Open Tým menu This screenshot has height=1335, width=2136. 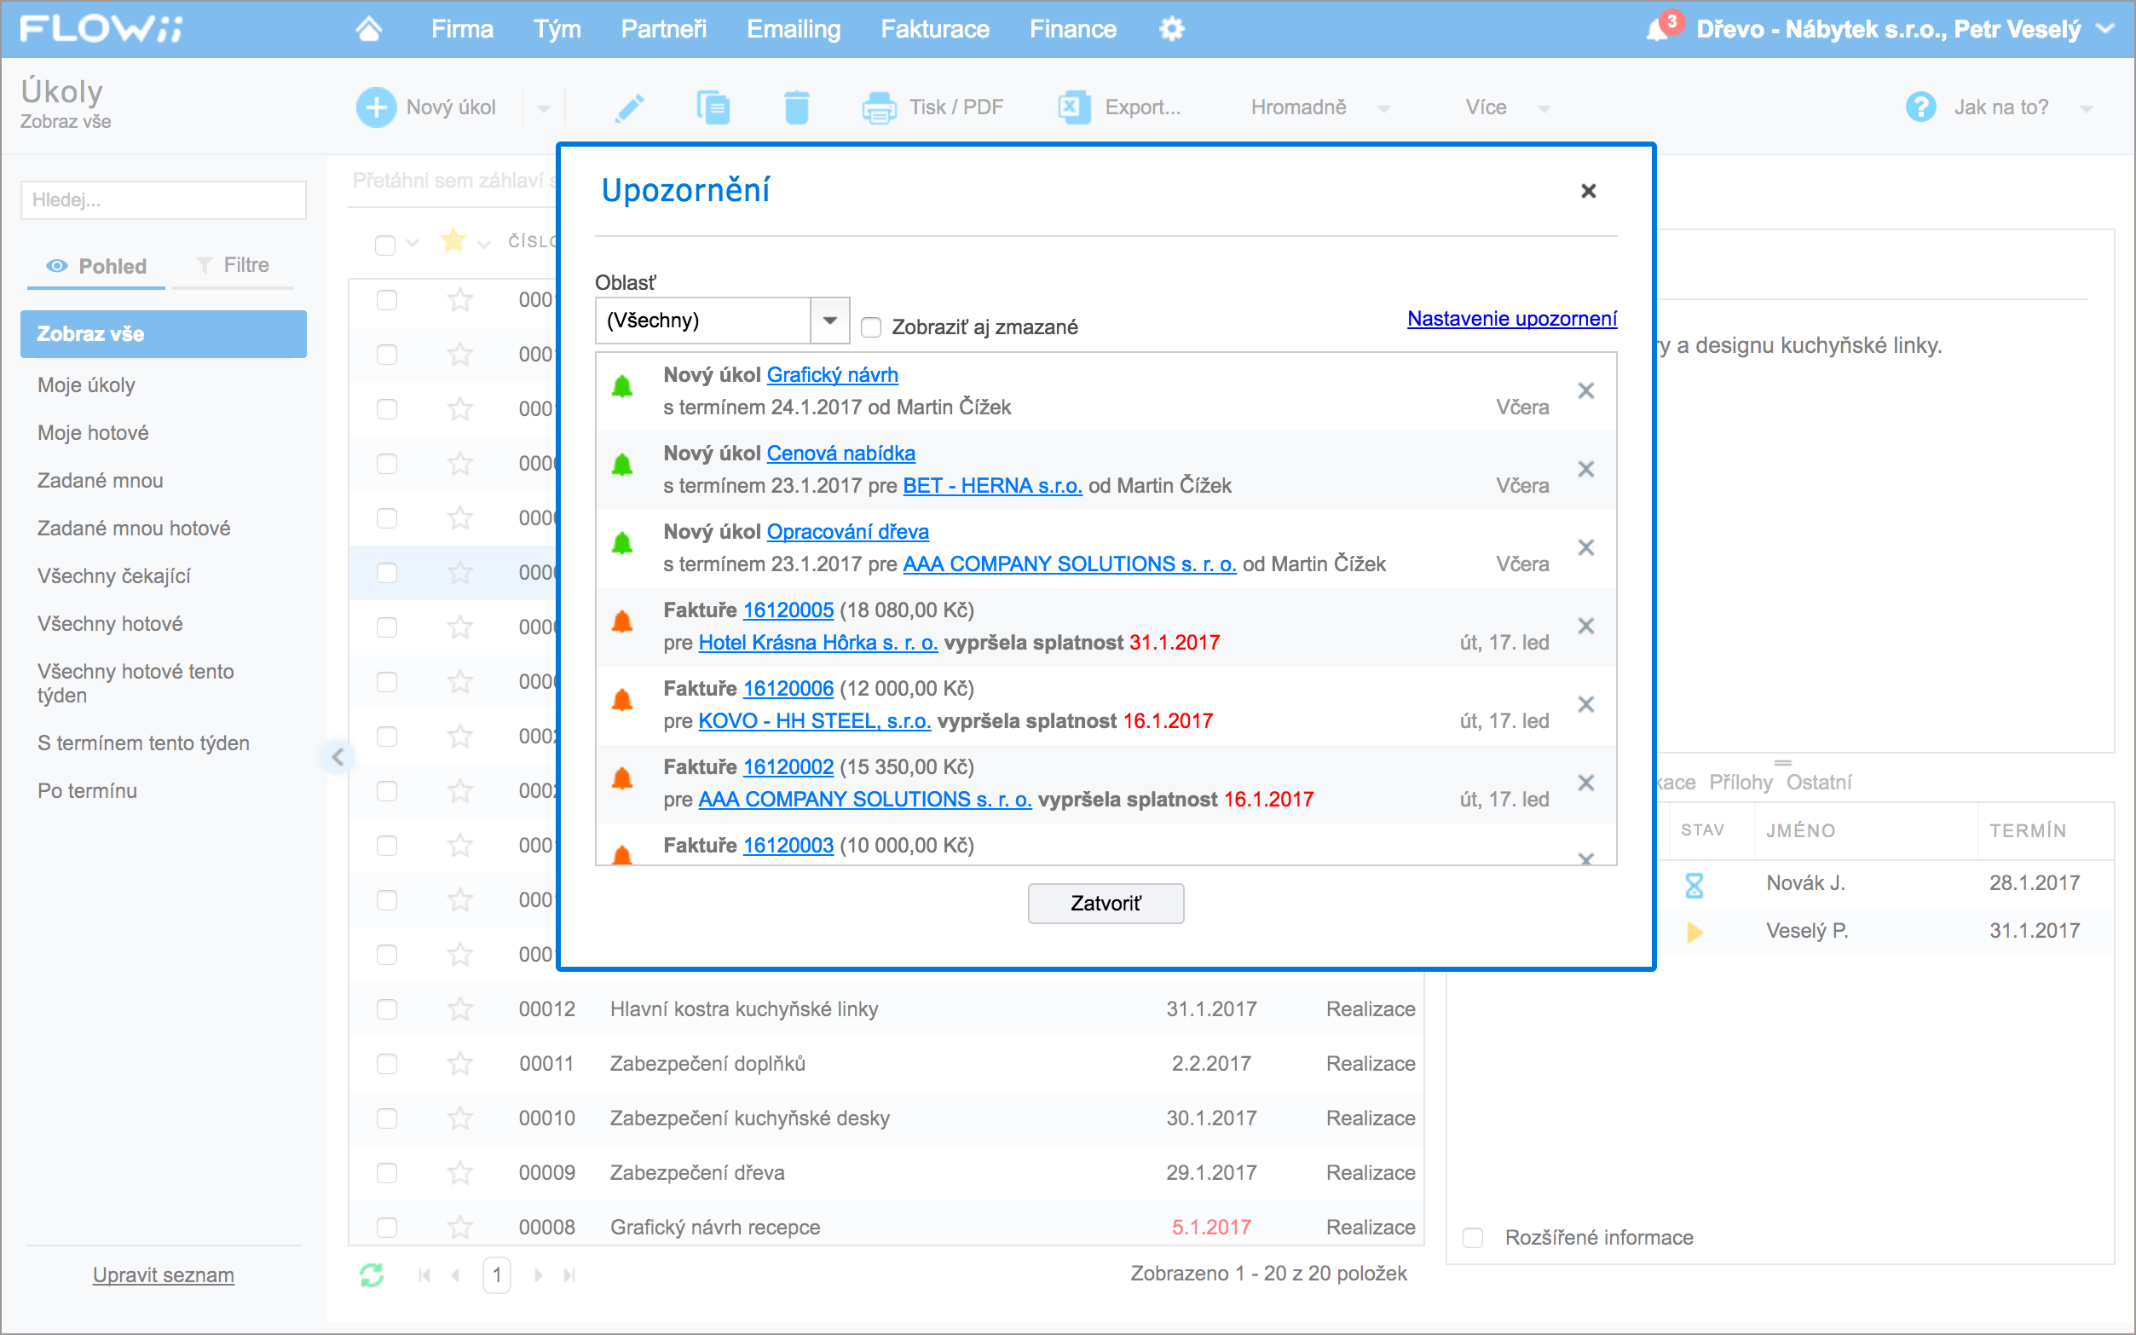(557, 29)
